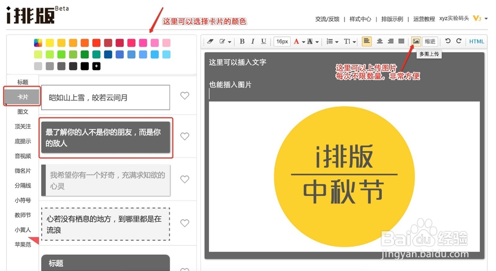
Task: Select the 标题 category tab
Action: [x=23, y=82]
